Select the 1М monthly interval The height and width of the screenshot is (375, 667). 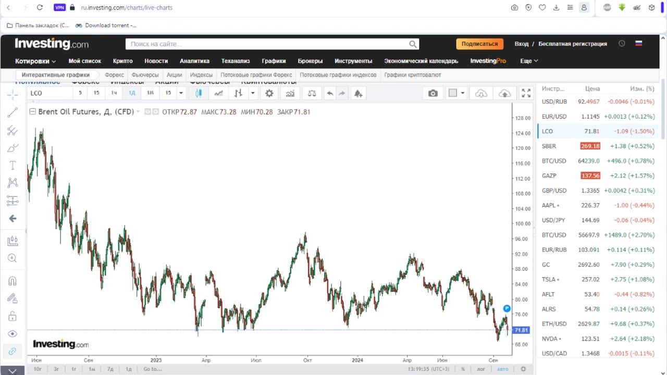point(150,93)
